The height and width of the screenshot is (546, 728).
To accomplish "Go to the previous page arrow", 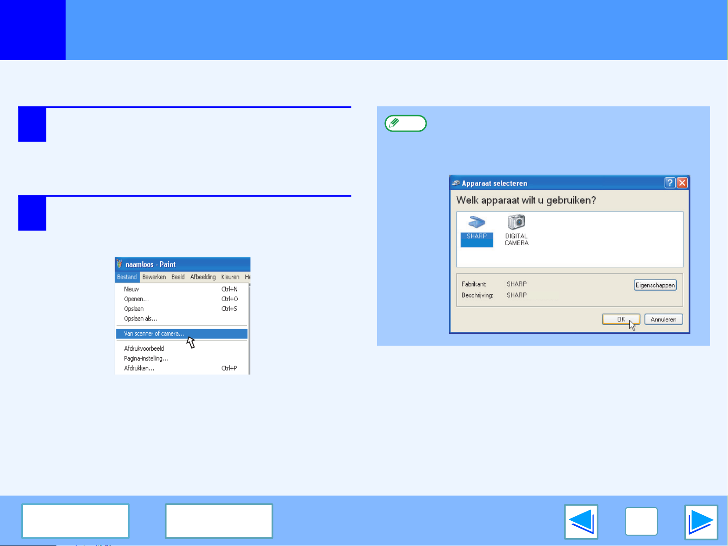I will [581, 522].
